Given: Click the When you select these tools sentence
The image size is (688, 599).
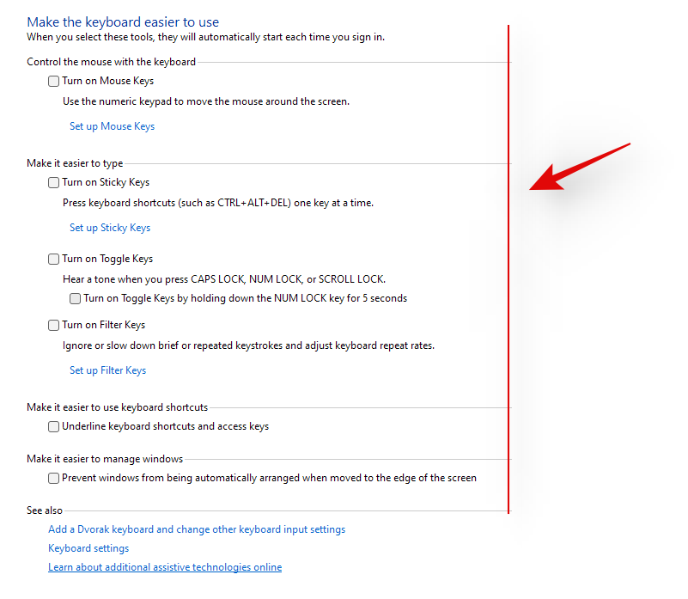Looking at the screenshot, I should click(x=206, y=37).
